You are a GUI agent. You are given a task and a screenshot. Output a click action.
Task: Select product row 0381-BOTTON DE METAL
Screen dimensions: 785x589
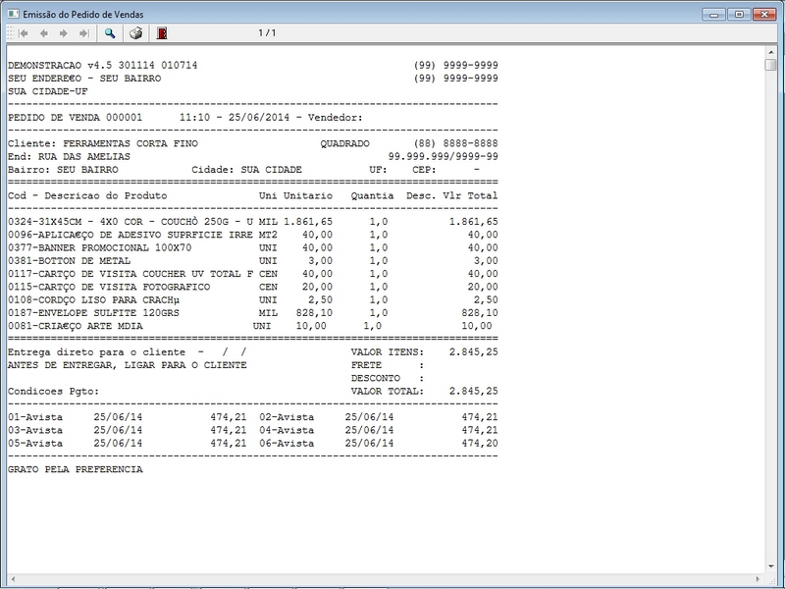tap(253, 261)
